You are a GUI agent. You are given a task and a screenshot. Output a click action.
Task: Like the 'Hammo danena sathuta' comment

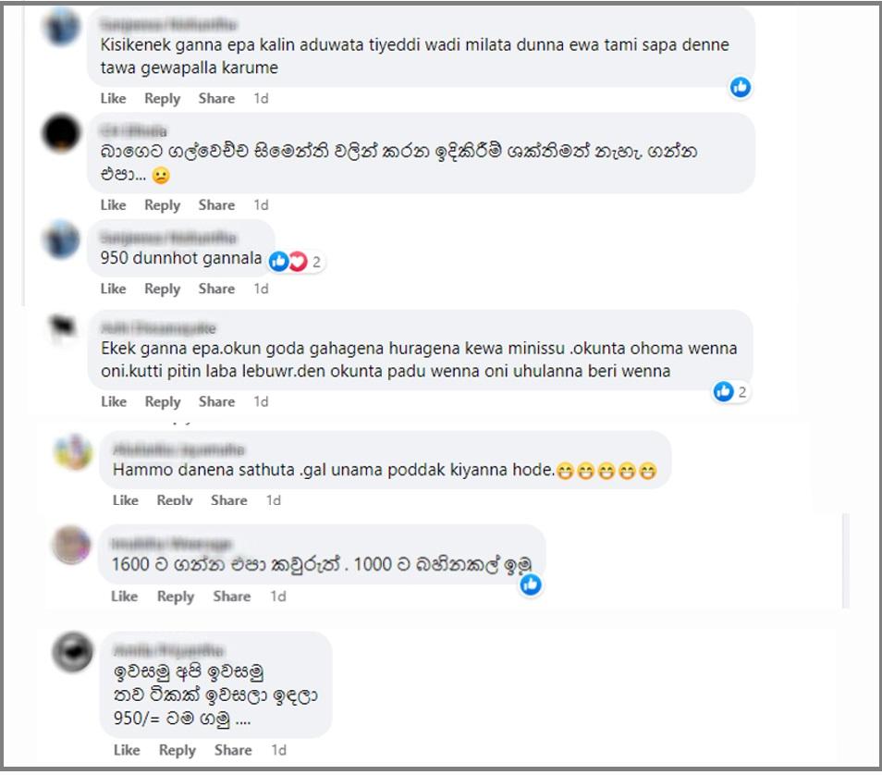125,499
